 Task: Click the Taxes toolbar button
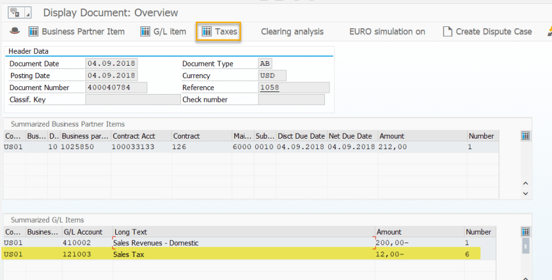click(x=219, y=32)
